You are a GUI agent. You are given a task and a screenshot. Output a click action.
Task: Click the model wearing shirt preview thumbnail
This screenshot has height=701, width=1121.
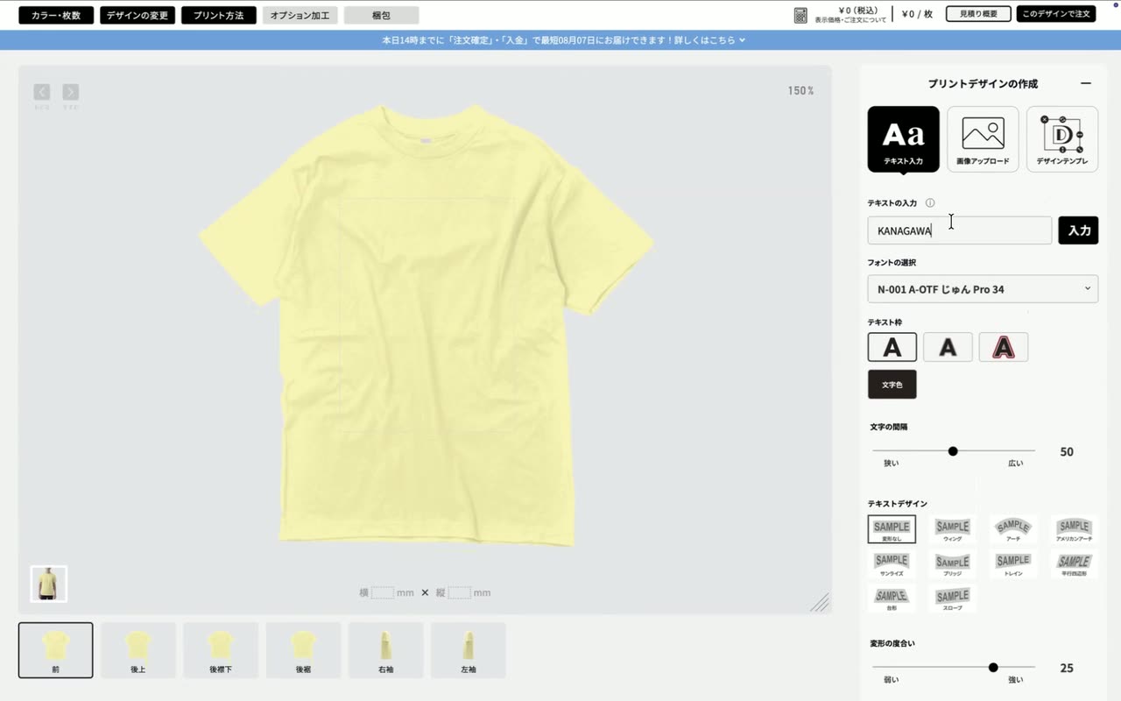click(x=48, y=584)
